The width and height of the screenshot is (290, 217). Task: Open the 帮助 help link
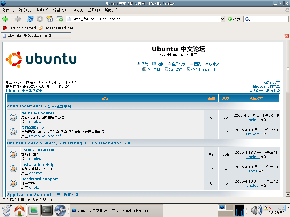142,64
